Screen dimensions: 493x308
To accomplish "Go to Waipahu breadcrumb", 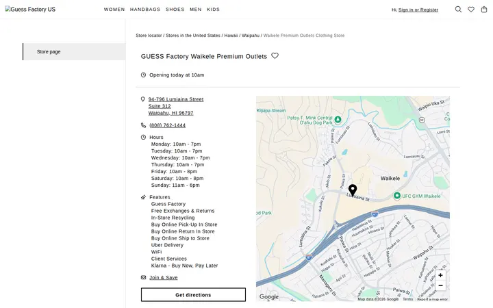I will [251, 36].
